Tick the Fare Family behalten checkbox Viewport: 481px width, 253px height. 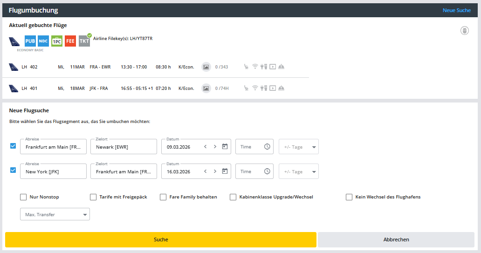(x=163, y=197)
